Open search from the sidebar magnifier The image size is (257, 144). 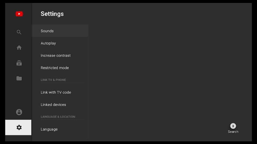[19, 32]
